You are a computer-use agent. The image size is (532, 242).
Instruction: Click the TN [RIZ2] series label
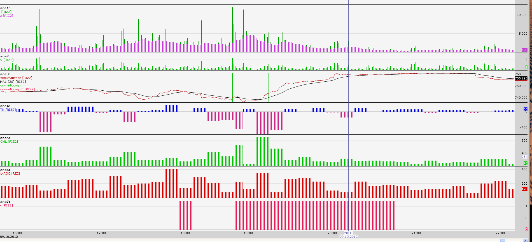[8, 110]
